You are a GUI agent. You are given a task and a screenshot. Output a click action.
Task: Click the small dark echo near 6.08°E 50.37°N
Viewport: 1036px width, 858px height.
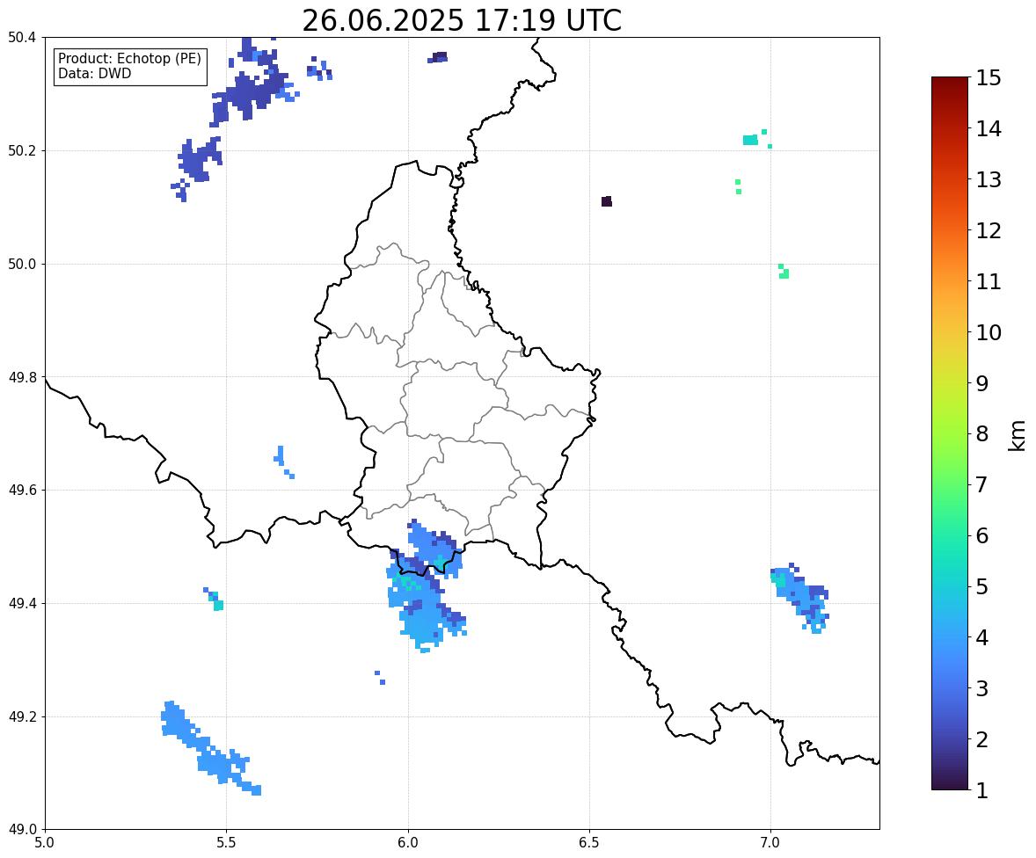pos(439,57)
